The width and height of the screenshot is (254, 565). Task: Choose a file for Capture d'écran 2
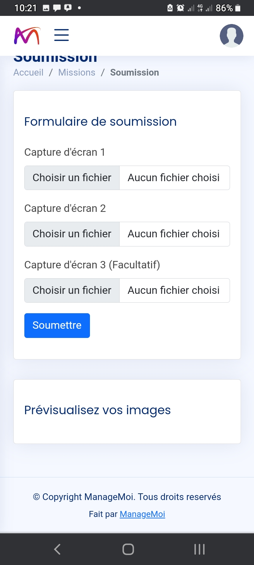point(72,234)
